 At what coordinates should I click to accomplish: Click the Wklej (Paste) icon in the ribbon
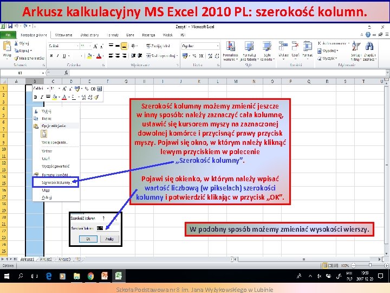[6, 47]
